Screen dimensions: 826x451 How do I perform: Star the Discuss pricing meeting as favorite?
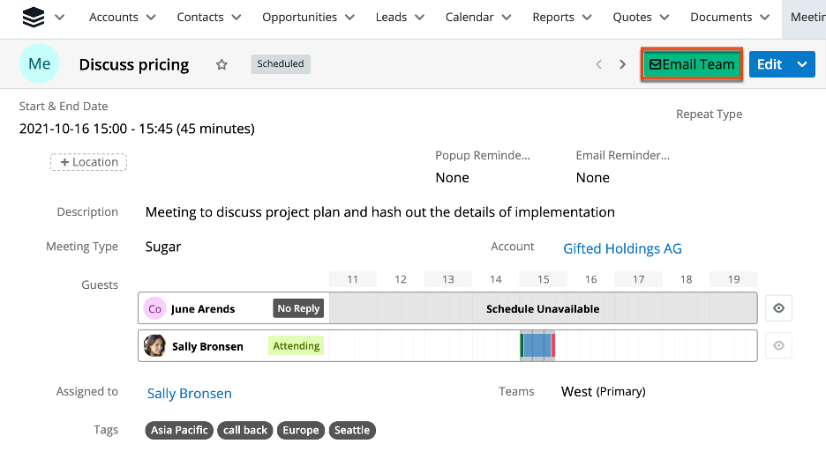click(x=222, y=64)
